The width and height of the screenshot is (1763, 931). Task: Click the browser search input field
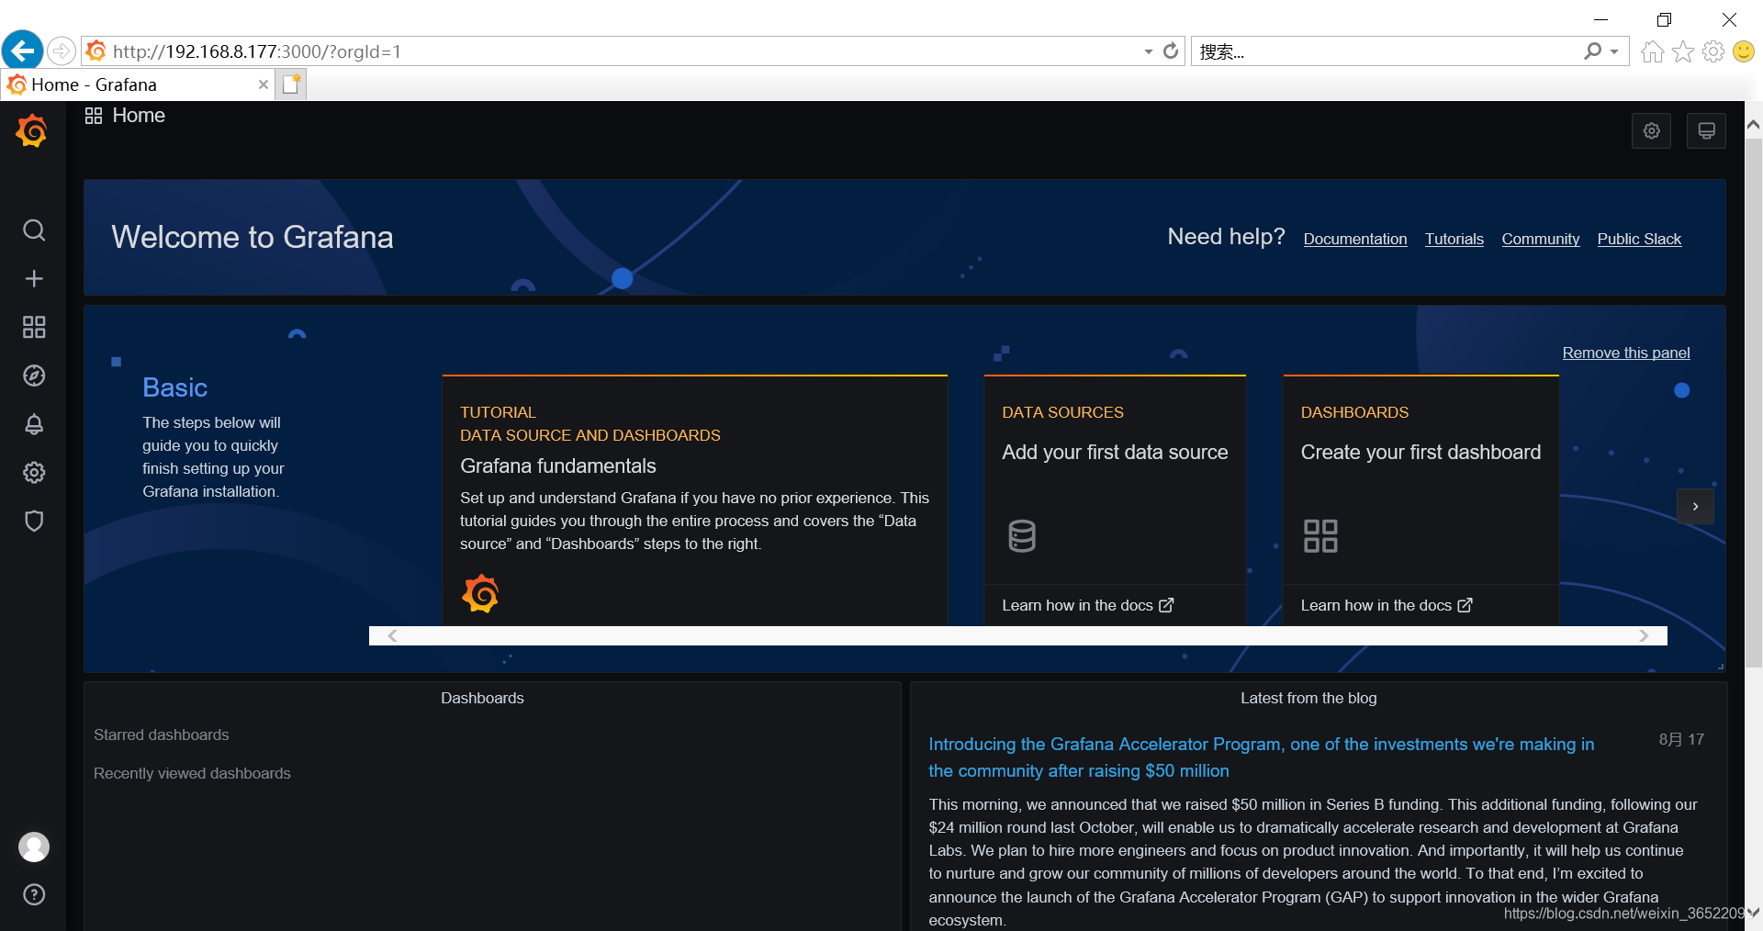click(1387, 51)
